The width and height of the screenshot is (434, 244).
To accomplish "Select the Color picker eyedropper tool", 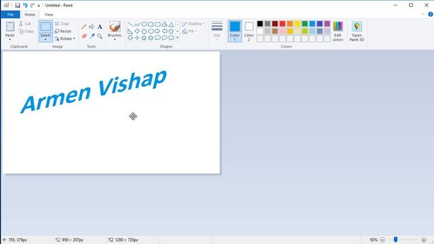I will point(92,36).
